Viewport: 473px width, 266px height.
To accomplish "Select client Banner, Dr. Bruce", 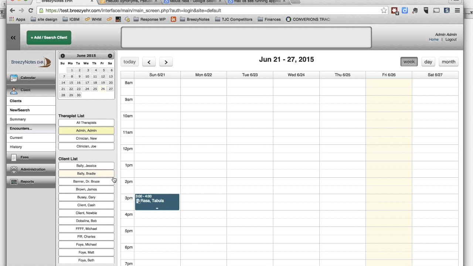I will coord(86,181).
